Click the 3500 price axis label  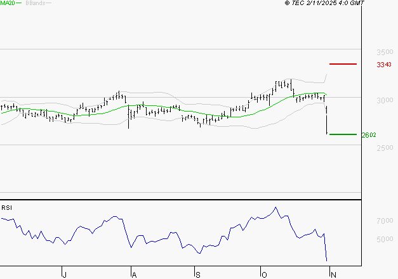click(x=385, y=52)
